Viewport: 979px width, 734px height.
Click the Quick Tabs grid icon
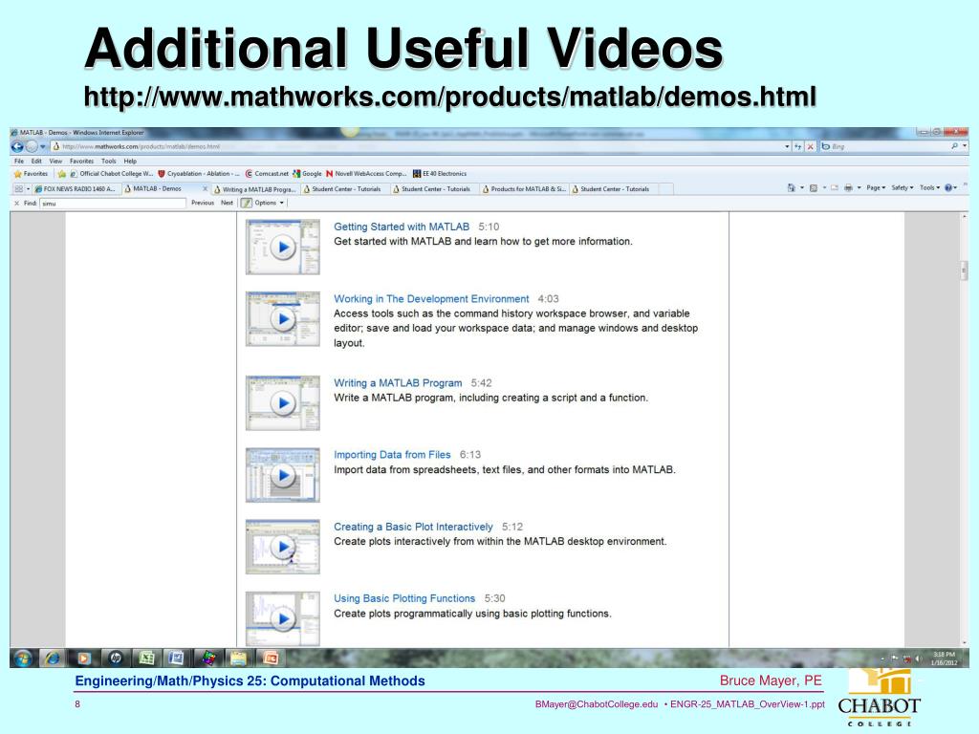pos(18,188)
